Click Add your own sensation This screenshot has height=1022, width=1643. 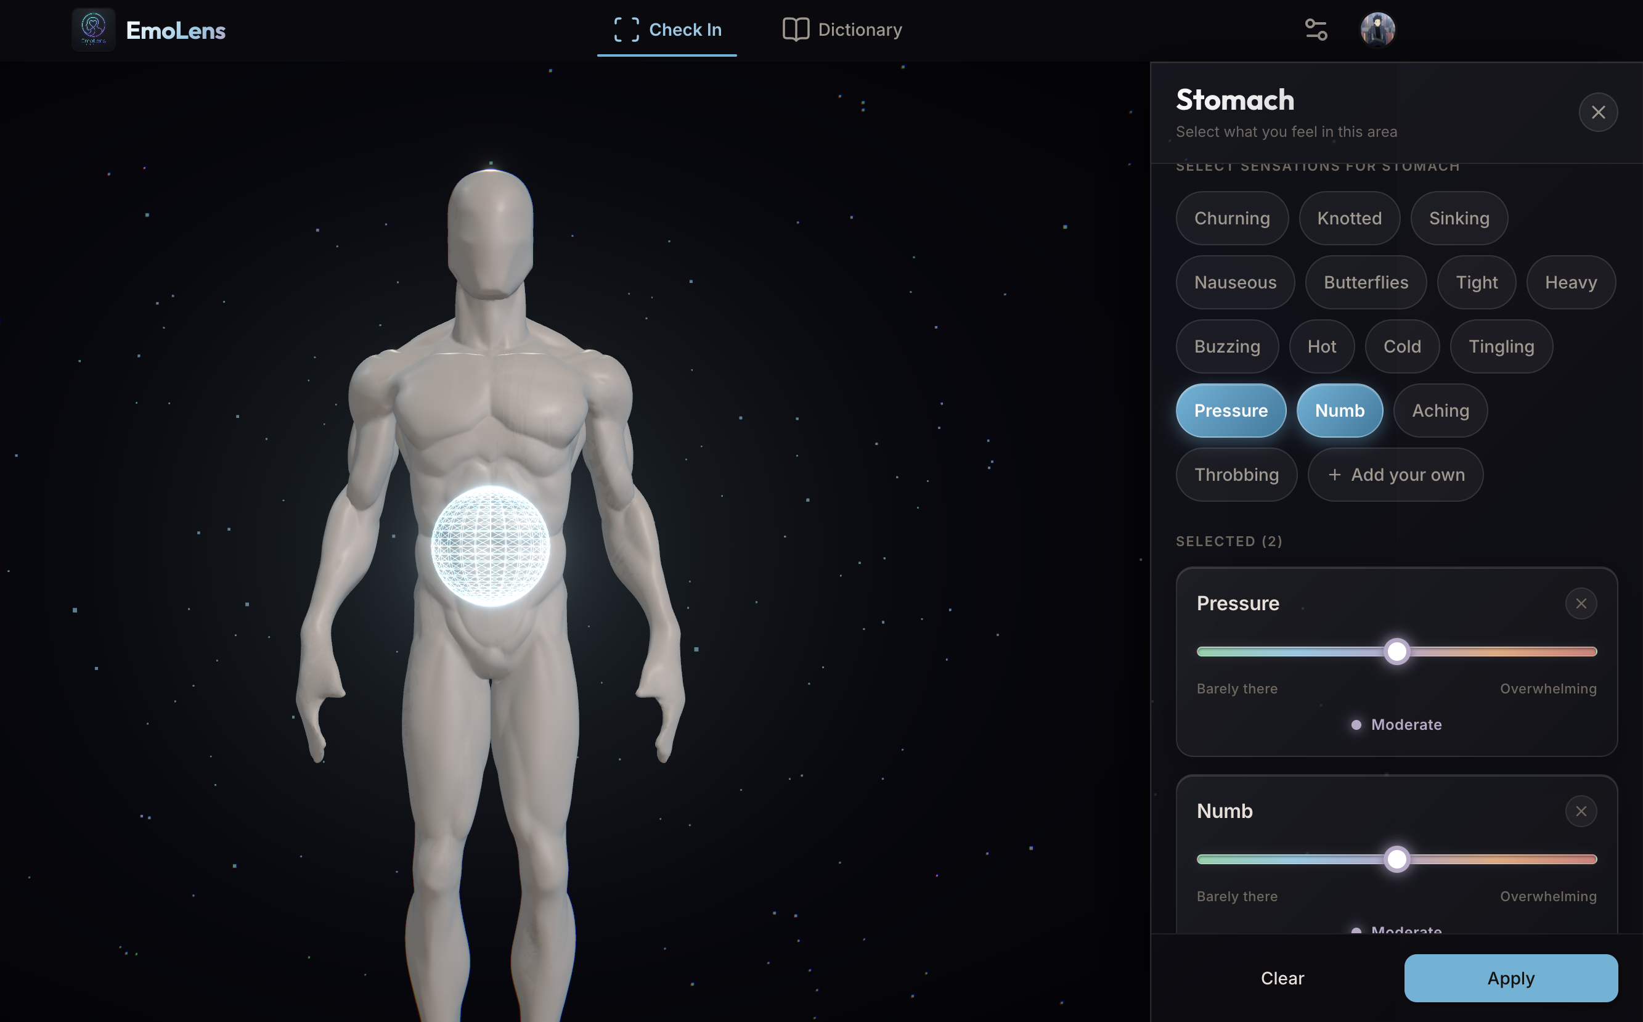[1395, 475]
